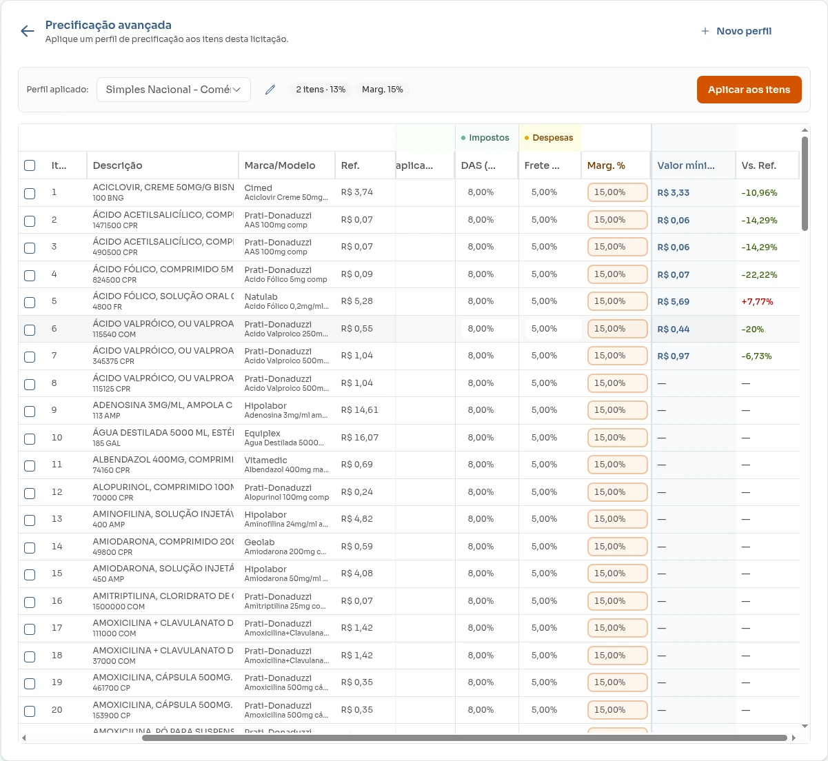
Task: Toggle the select-all checkbox in header
Action: 30,165
